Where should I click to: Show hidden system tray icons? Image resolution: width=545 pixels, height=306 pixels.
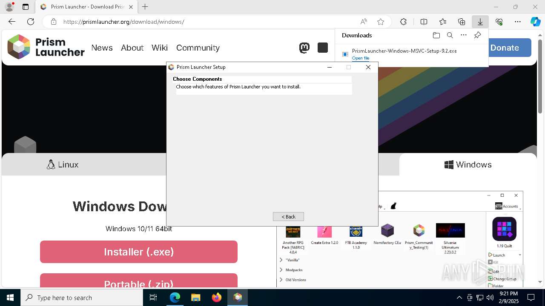click(459, 297)
